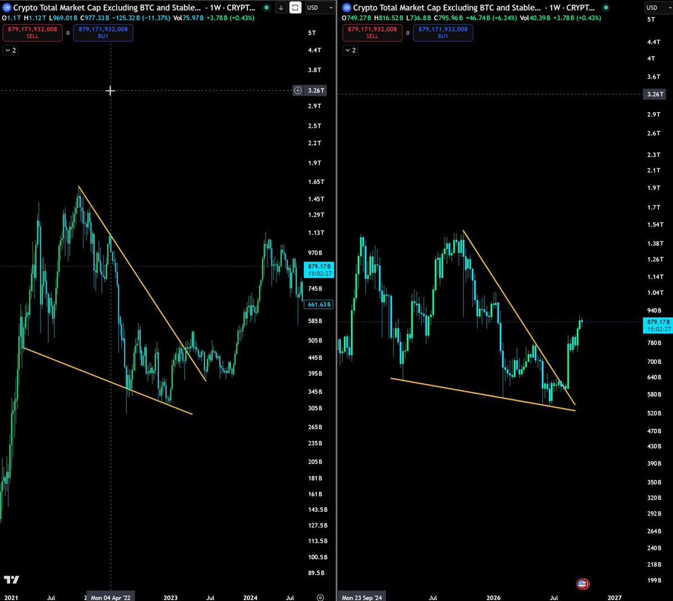Click the 1.54T level on right price axis
The image size is (673, 601).
click(x=655, y=224)
